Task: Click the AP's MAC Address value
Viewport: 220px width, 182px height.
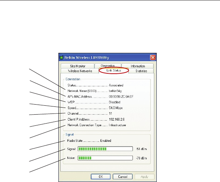Action: tap(121, 96)
